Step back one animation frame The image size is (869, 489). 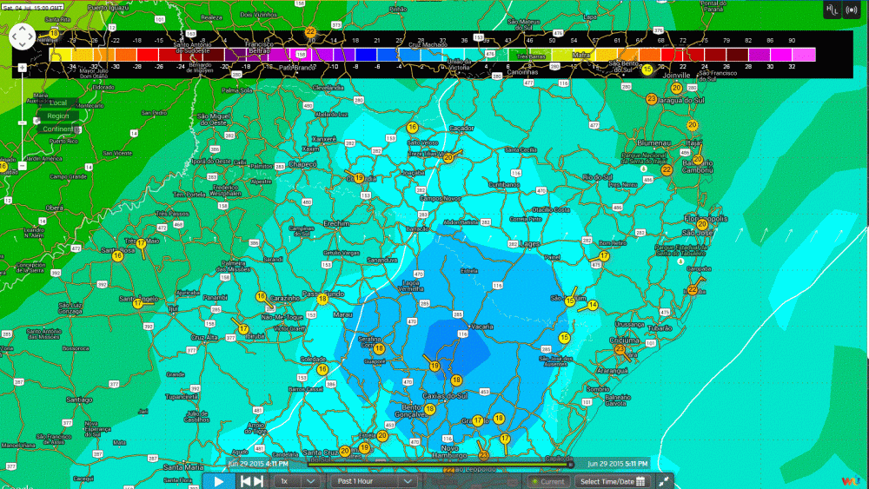246,480
